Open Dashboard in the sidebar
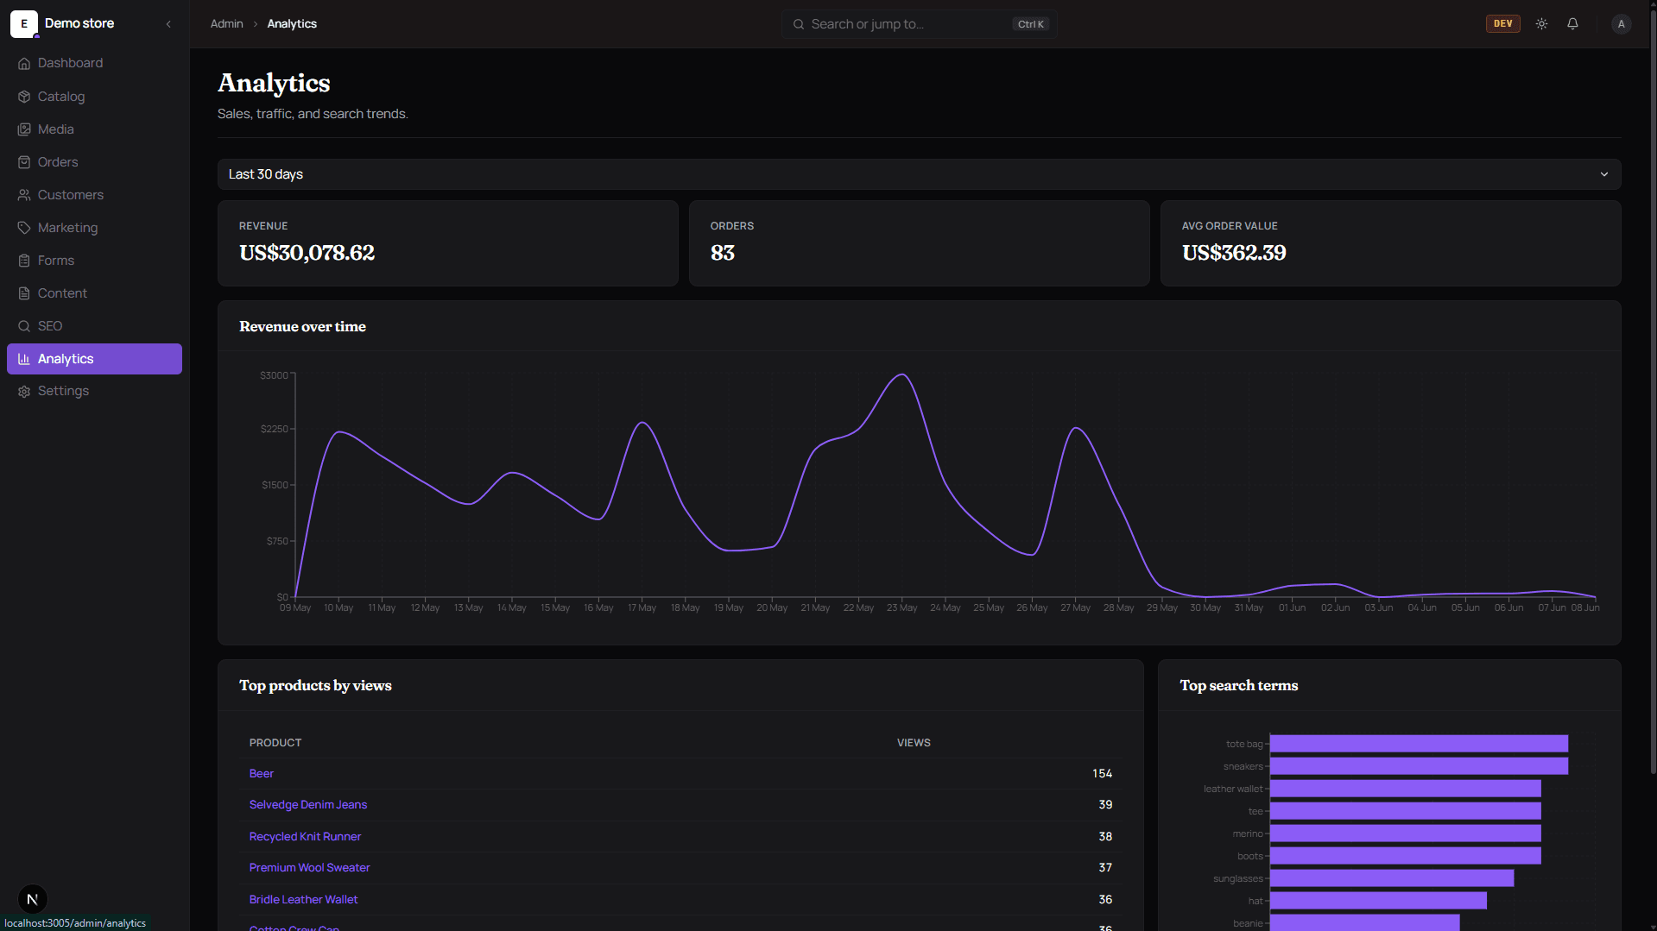 [x=94, y=63]
